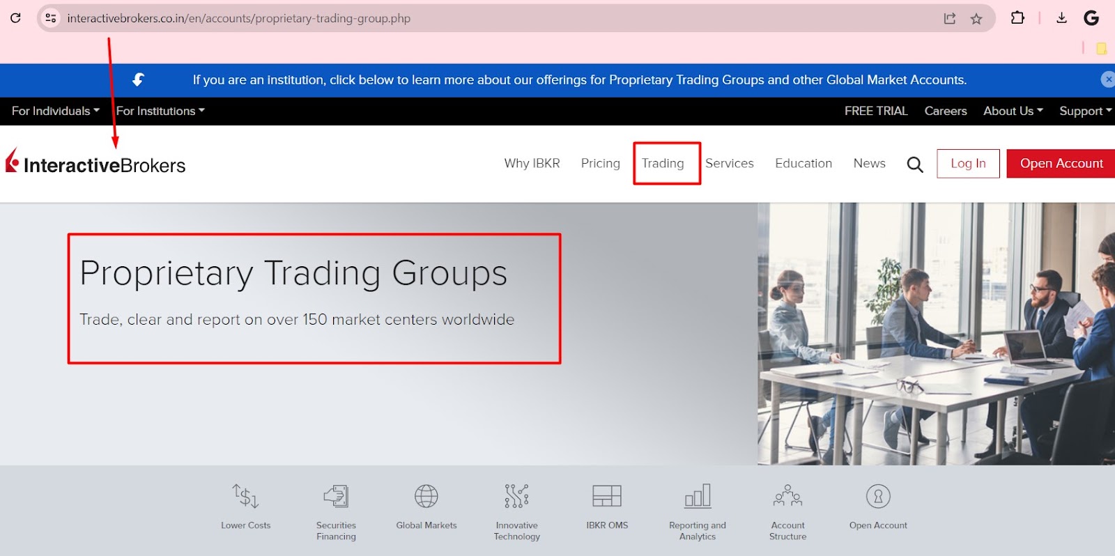Screen dimensions: 1115x556
Task: Open the Trading menu
Action: tap(663, 163)
